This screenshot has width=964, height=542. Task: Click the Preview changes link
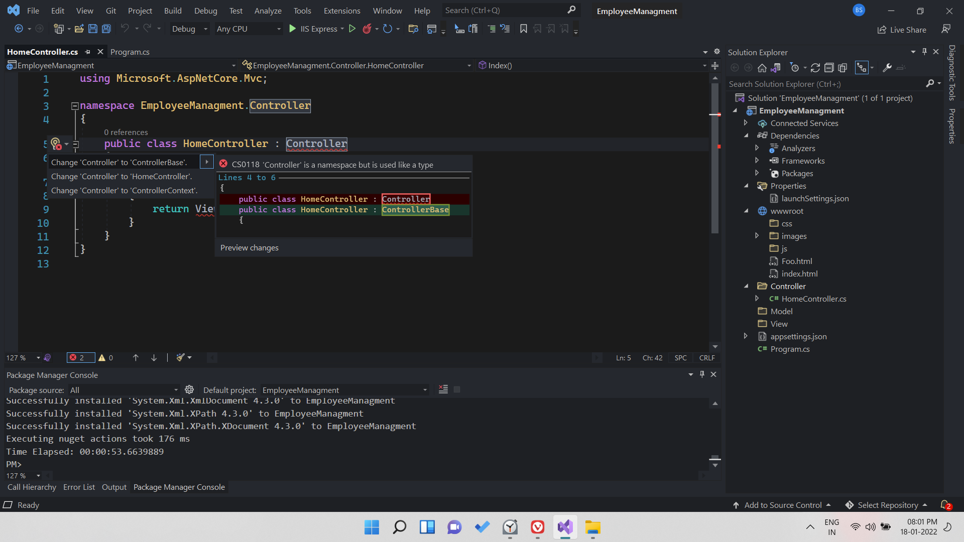click(x=249, y=248)
